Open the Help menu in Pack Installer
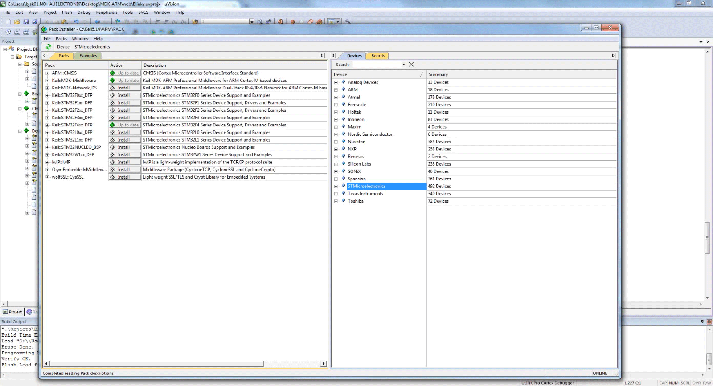This screenshot has width=713, height=386. coord(98,39)
